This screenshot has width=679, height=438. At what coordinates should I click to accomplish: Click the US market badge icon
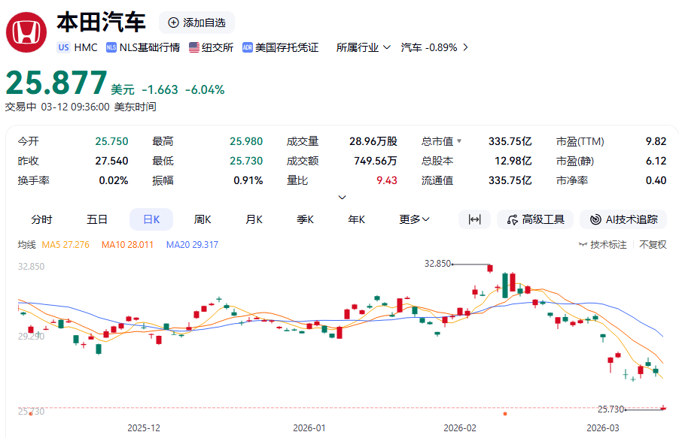[63, 47]
